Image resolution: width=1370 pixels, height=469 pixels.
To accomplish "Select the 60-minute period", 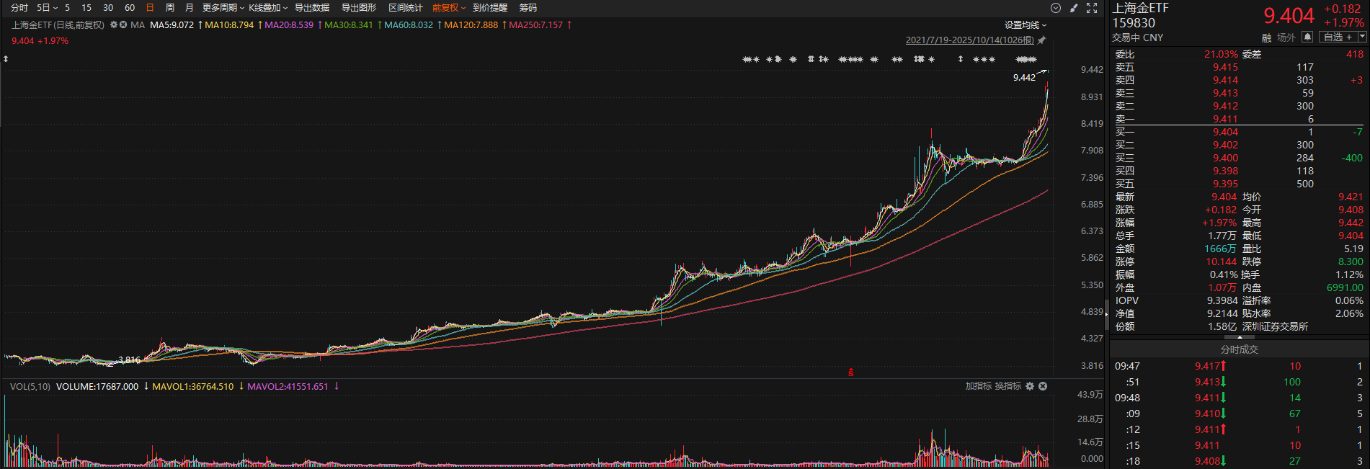I will click(130, 8).
